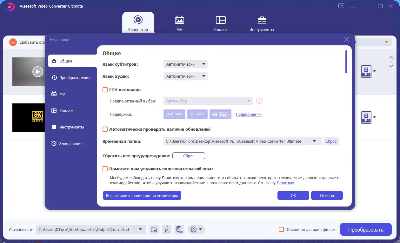Image resolution: width=400 pixels, height=243 pixels.
Task: Click second video's MP4 format icon
Action: (x=366, y=117)
